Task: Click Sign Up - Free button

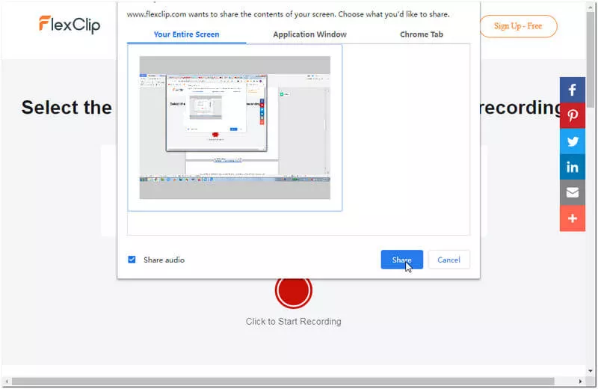Action: point(518,26)
